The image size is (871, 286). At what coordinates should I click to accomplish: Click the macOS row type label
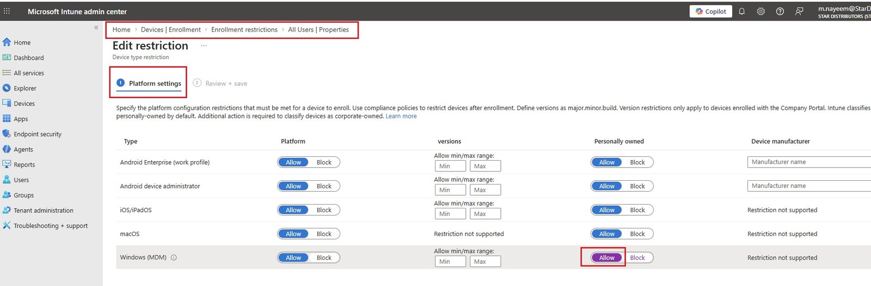tap(130, 234)
